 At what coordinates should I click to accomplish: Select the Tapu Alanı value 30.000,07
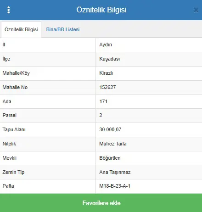click(110, 129)
